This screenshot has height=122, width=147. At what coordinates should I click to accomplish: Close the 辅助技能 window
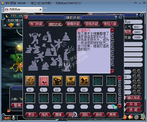tap(121, 17)
